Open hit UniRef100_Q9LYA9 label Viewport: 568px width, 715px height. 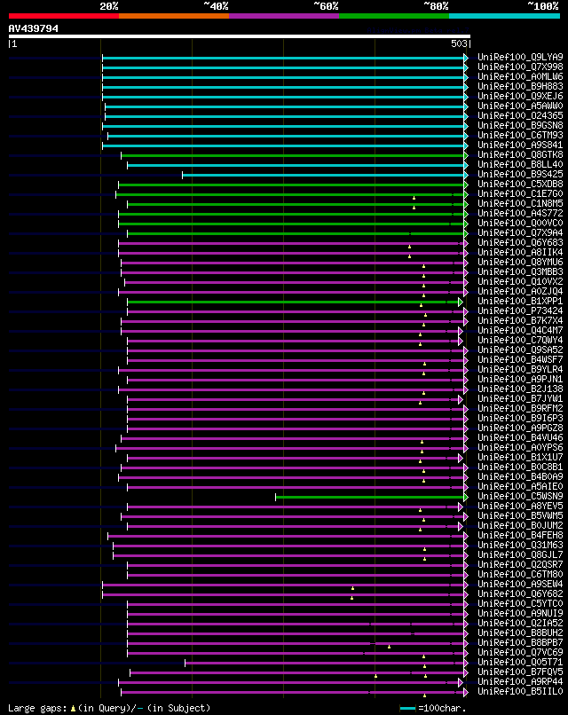[x=520, y=57]
